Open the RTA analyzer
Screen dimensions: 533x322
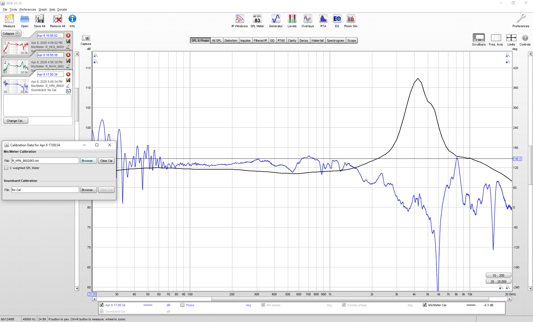pos(323,21)
